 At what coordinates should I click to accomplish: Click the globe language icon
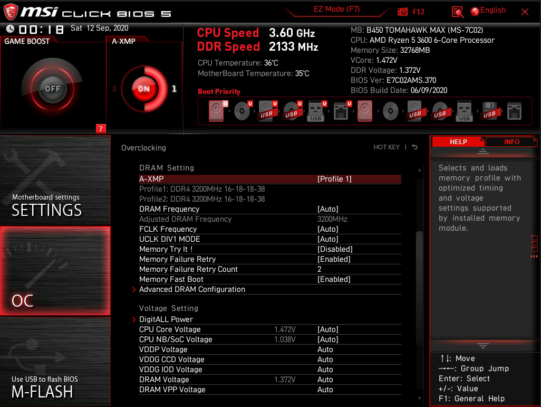click(475, 12)
